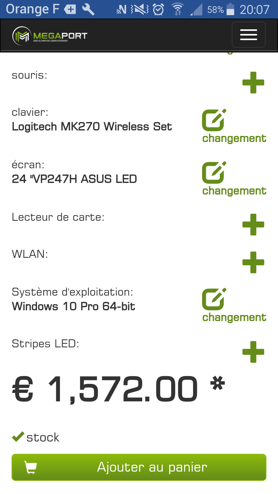Expand the Lecteur de carte option

(x=253, y=225)
